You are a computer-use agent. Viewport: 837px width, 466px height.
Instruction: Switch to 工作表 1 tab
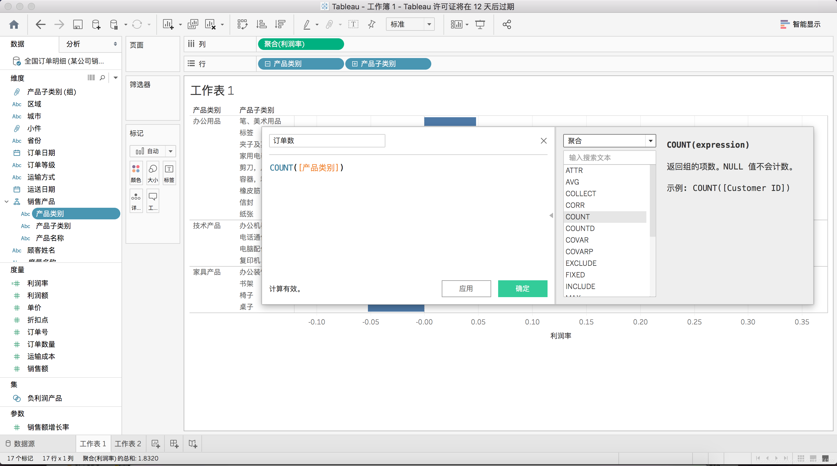point(93,444)
